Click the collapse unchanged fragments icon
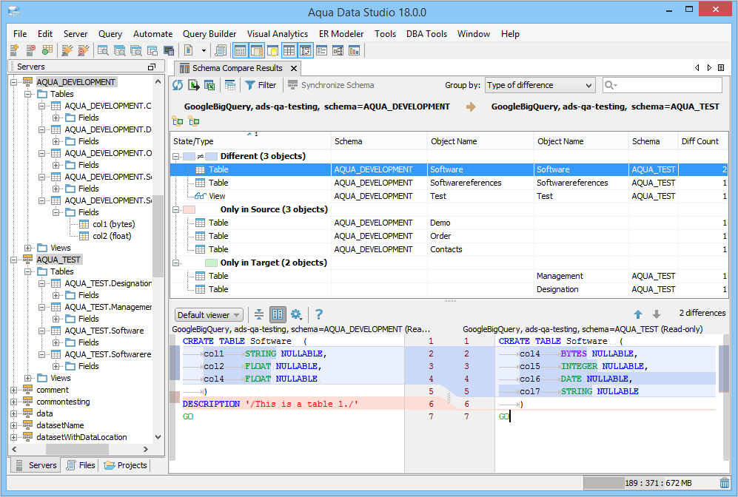738x497 pixels. 259,314
